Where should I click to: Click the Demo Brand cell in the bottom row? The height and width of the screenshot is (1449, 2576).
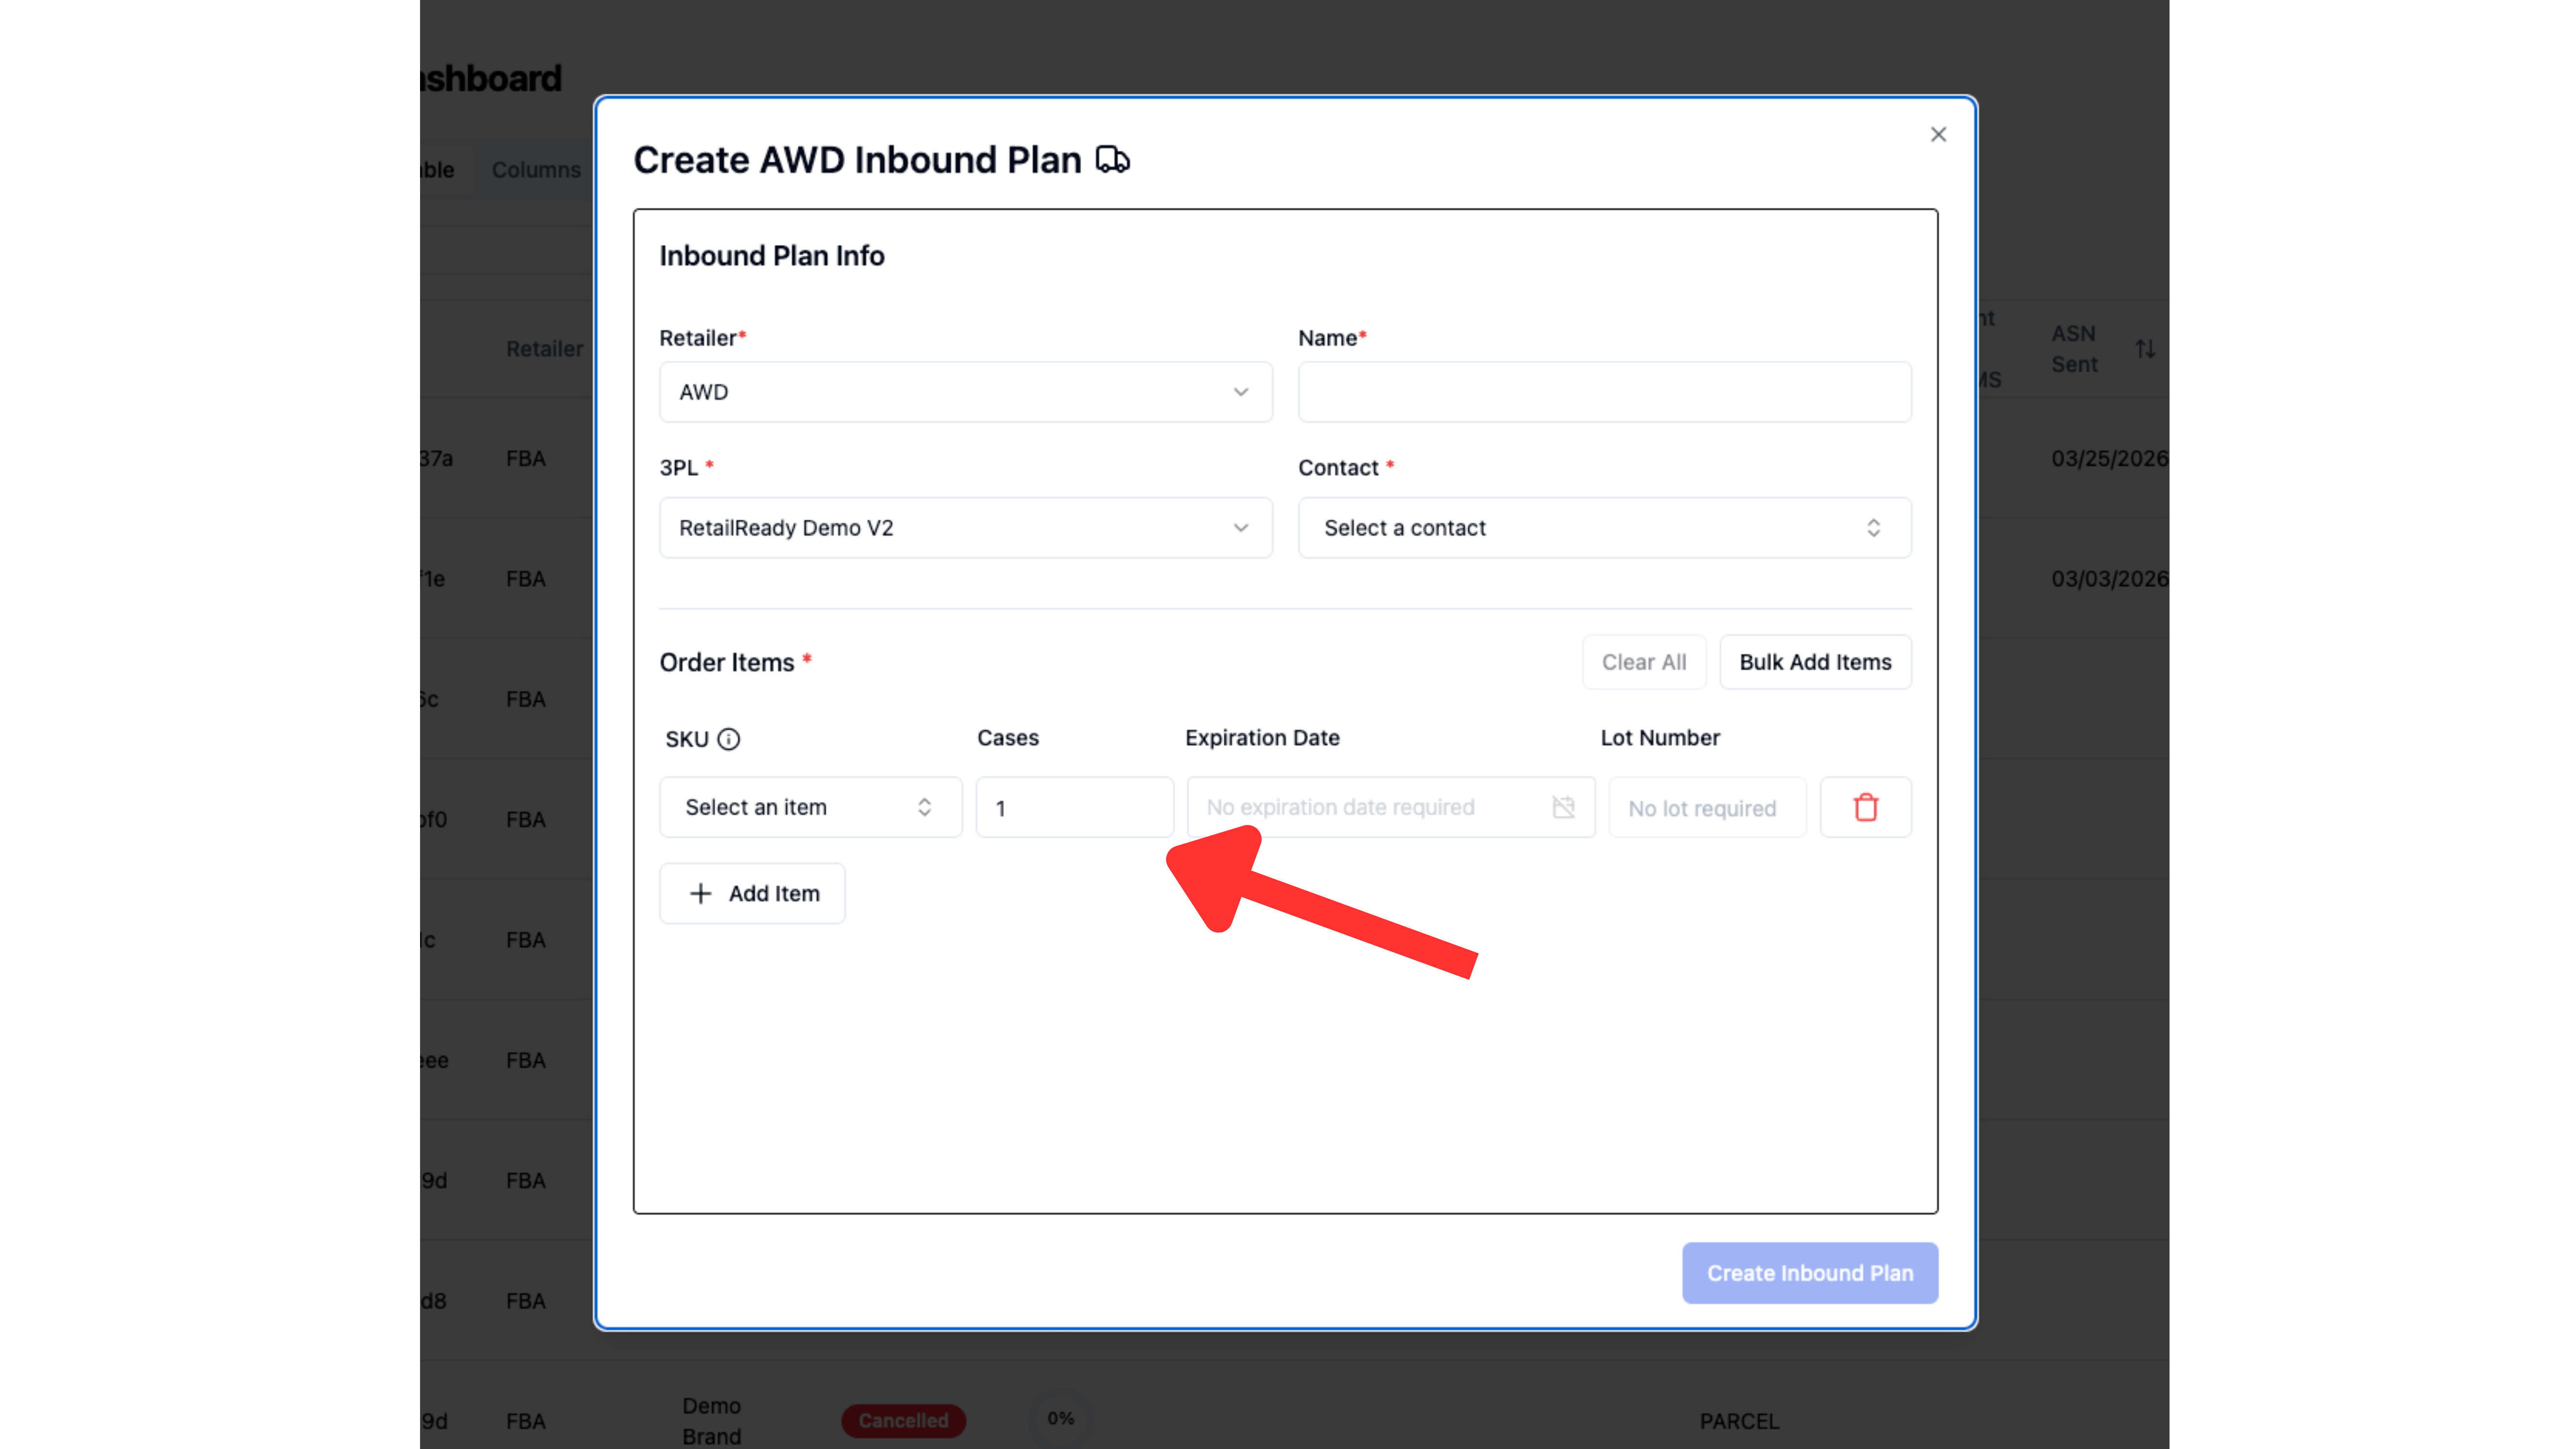711,1421
